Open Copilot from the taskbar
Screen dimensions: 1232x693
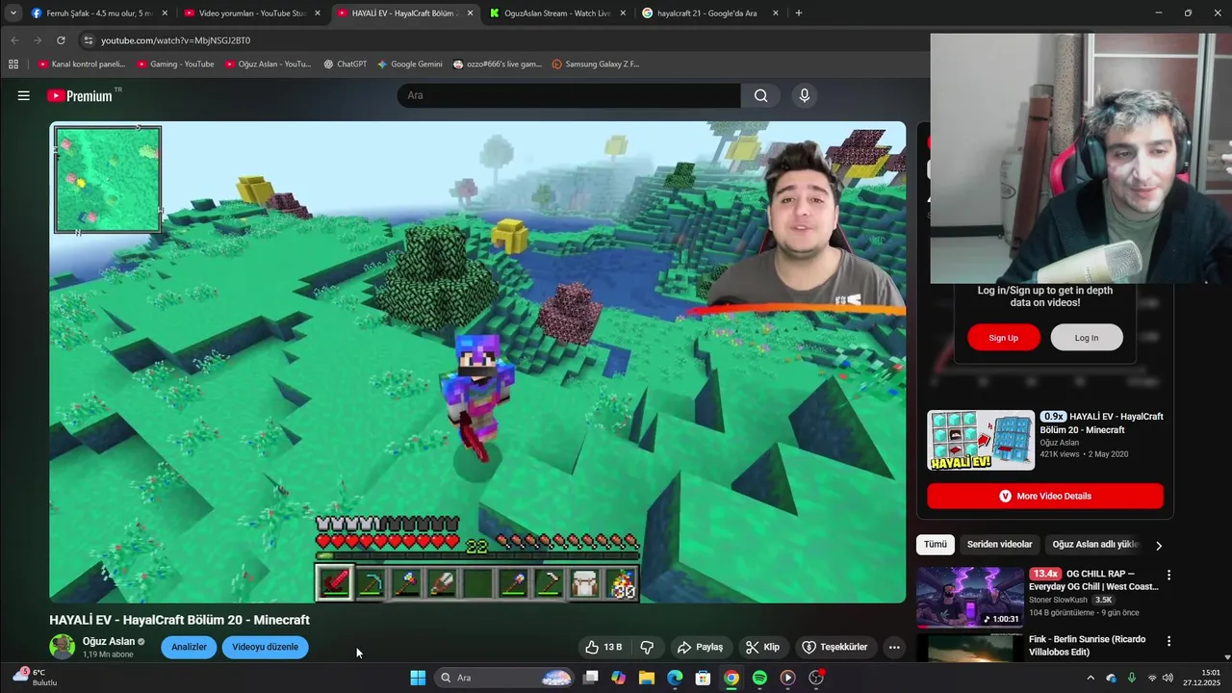[x=618, y=678]
